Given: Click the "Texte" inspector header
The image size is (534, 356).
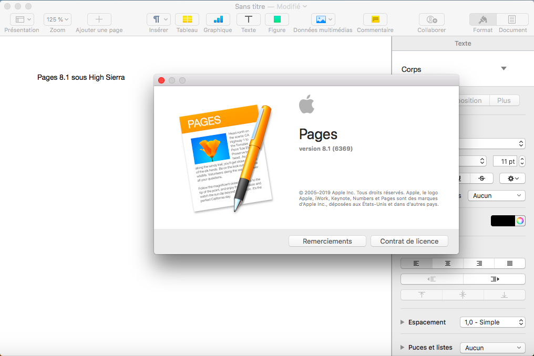Looking at the screenshot, I should pos(463,43).
